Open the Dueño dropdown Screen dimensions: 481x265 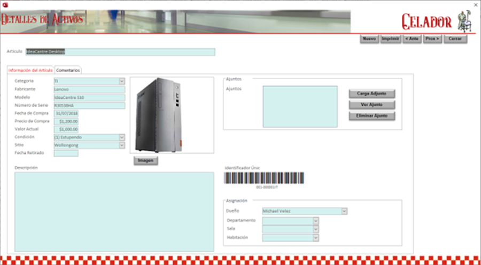344,211
